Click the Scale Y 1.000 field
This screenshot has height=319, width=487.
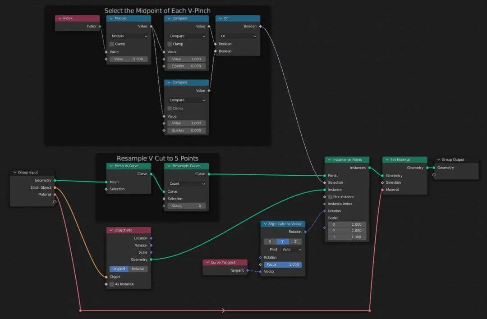347,231
